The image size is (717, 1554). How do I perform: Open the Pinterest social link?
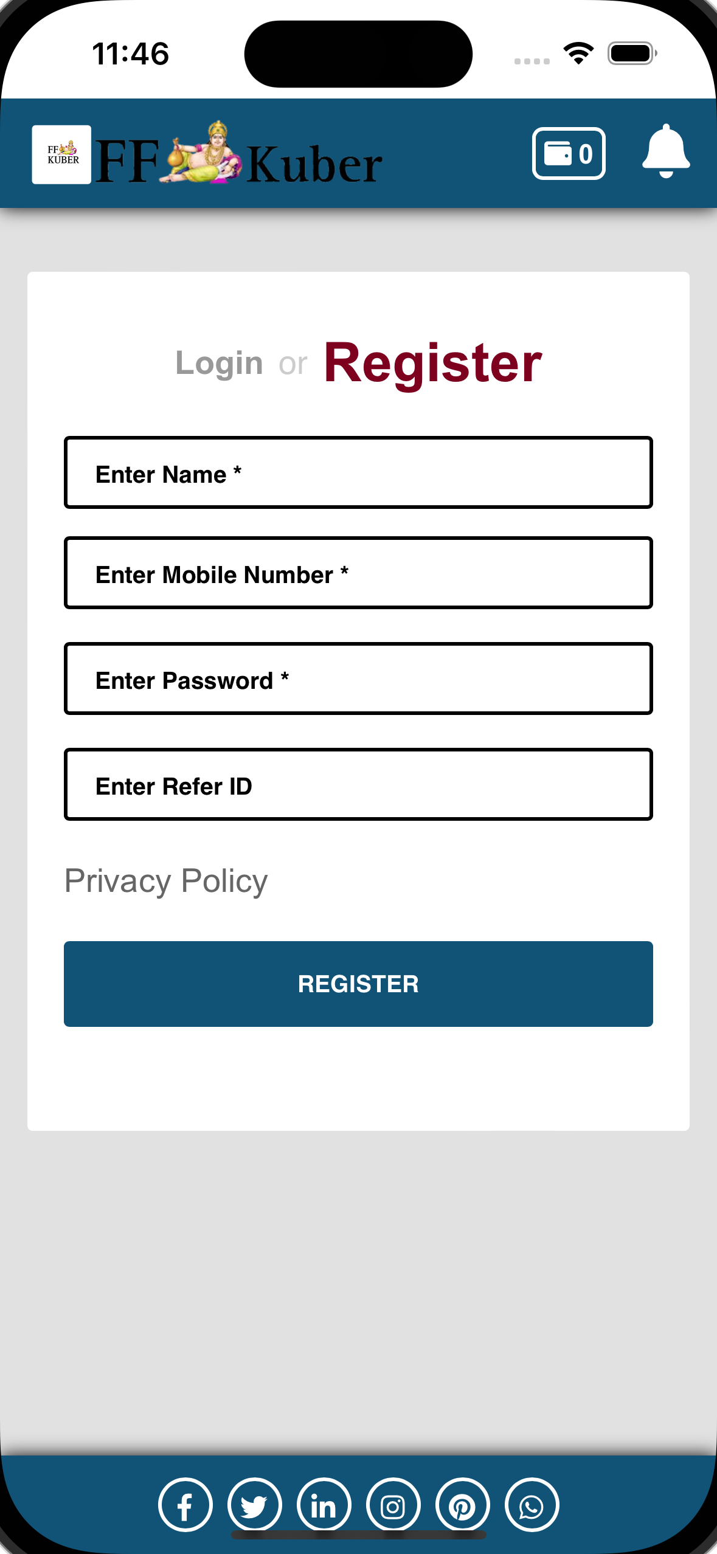point(463,1505)
